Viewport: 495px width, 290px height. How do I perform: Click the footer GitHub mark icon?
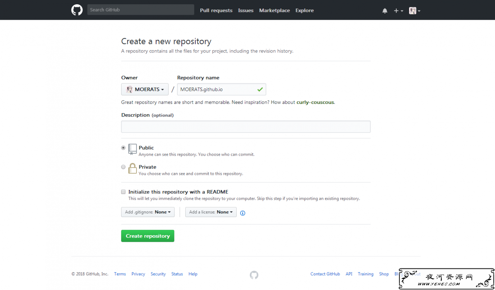pos(254,275)
